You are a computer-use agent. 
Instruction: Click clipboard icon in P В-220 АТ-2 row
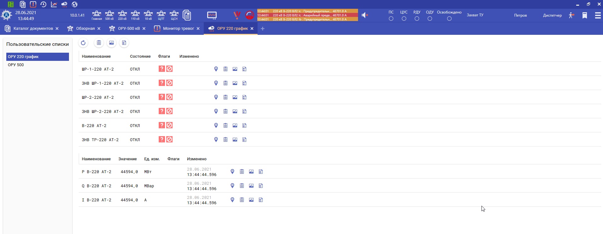pyautogui.click(x=242, y=172)
